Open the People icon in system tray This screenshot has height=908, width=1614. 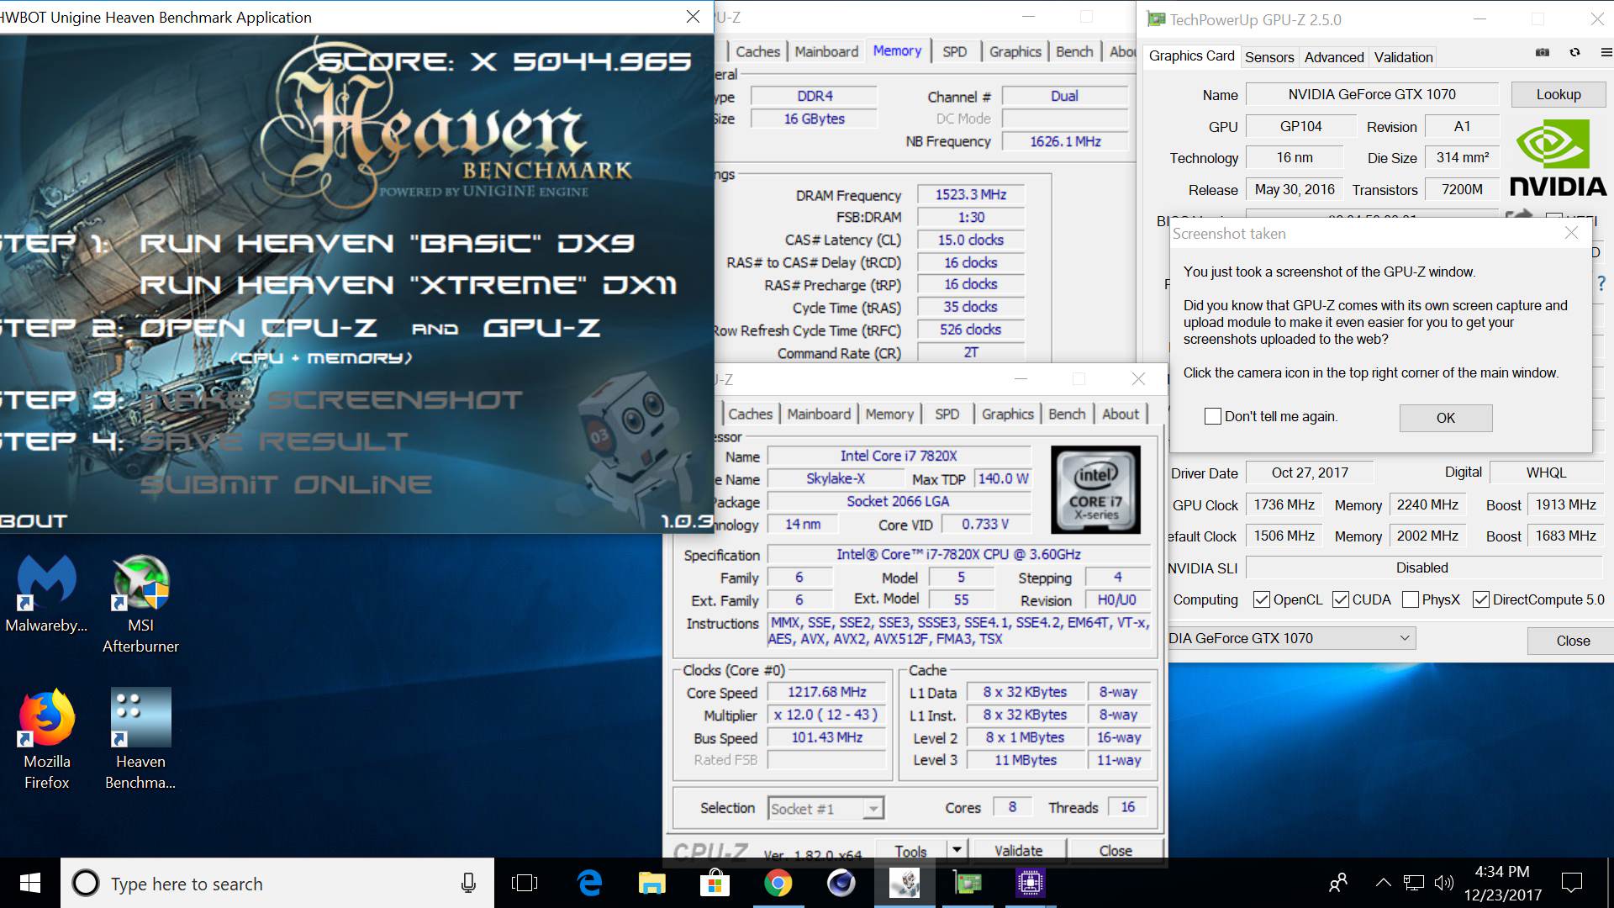[1337, 883]
